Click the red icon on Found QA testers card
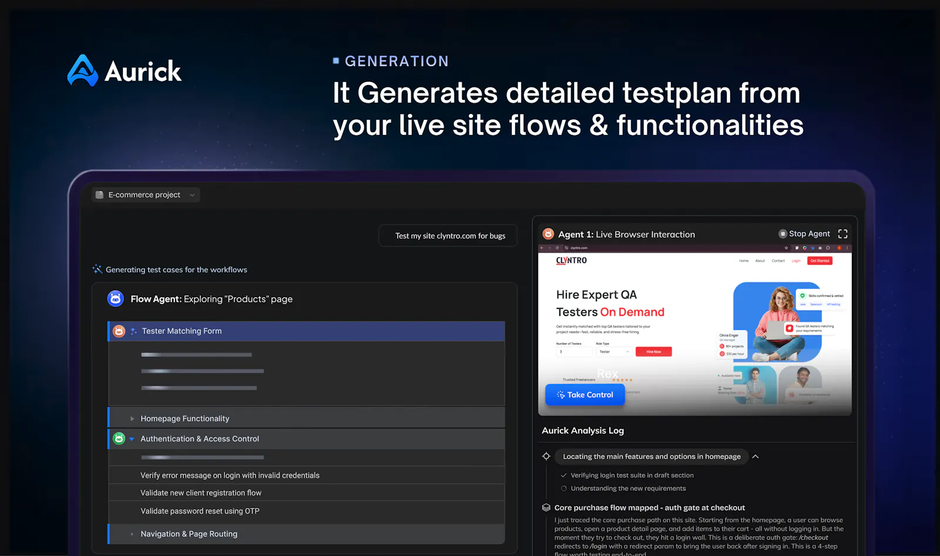The height and width of the screenshot is (556, 940). pos(790,328)
